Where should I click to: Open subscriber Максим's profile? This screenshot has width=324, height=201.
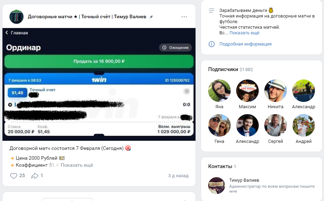coord(247,91)
